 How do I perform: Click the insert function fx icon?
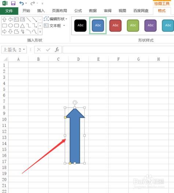[57, 50]
